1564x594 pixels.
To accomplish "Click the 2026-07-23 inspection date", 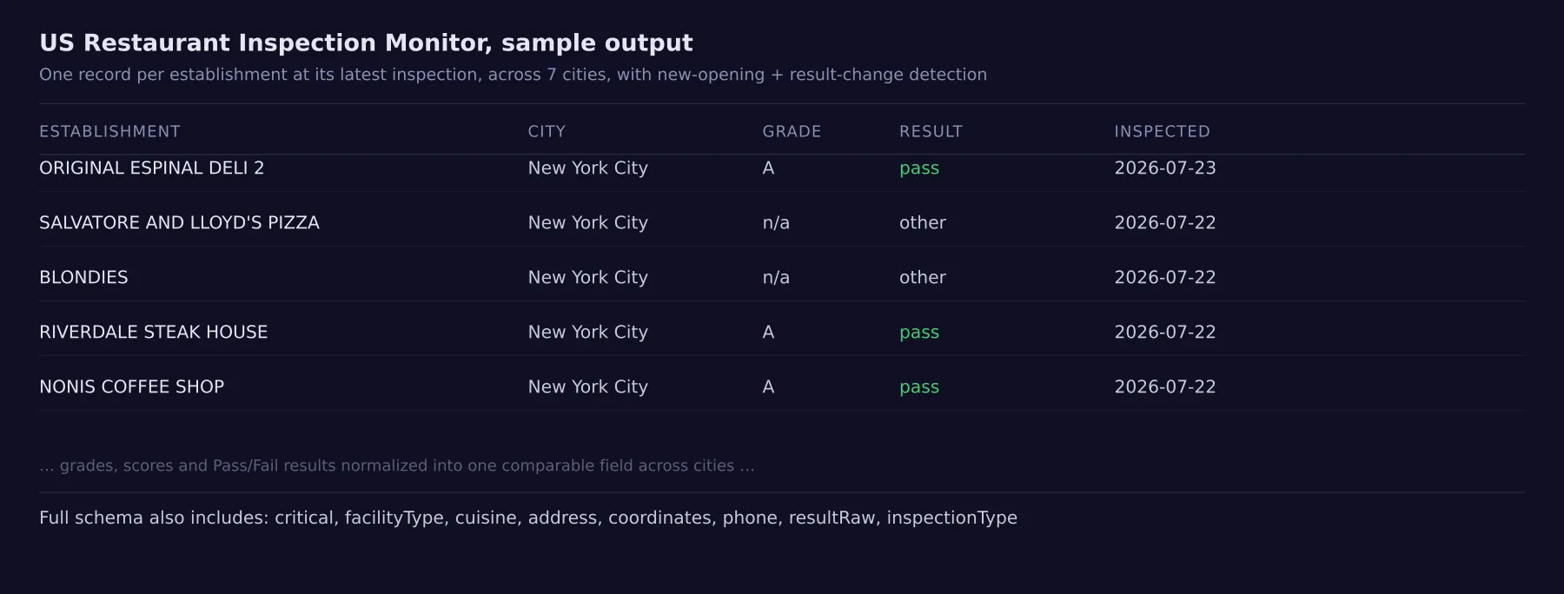I will 1165,168.
